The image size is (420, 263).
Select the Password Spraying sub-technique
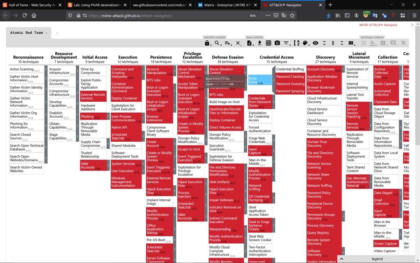290,91
